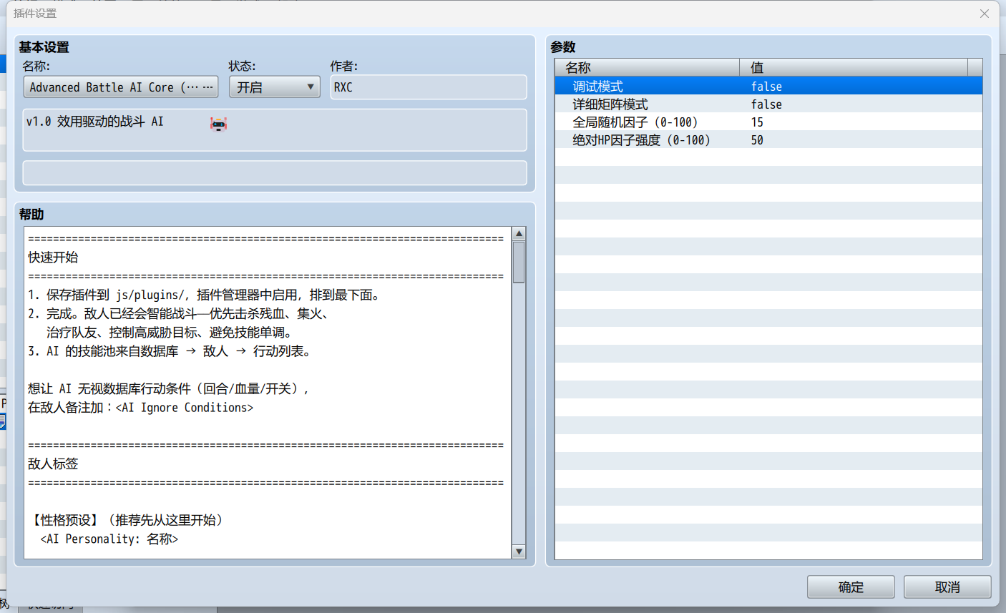Click the "<AI Personality: 名称>" tag text
This screenshot has width=1006, height=613.
click(x=109, y=539)
